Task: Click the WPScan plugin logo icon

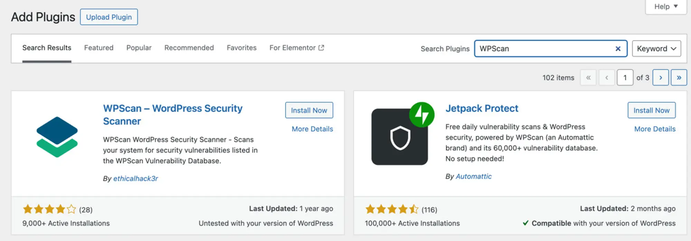Action: pyautogui.click(x=57, y=137)
